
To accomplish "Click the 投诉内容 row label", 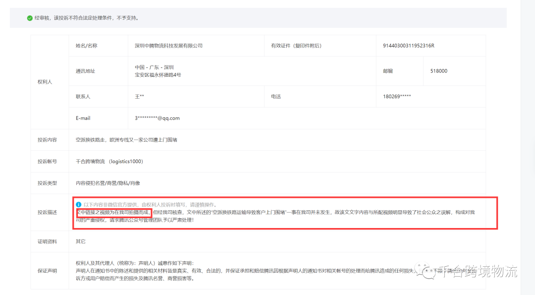I will (47, 140).
